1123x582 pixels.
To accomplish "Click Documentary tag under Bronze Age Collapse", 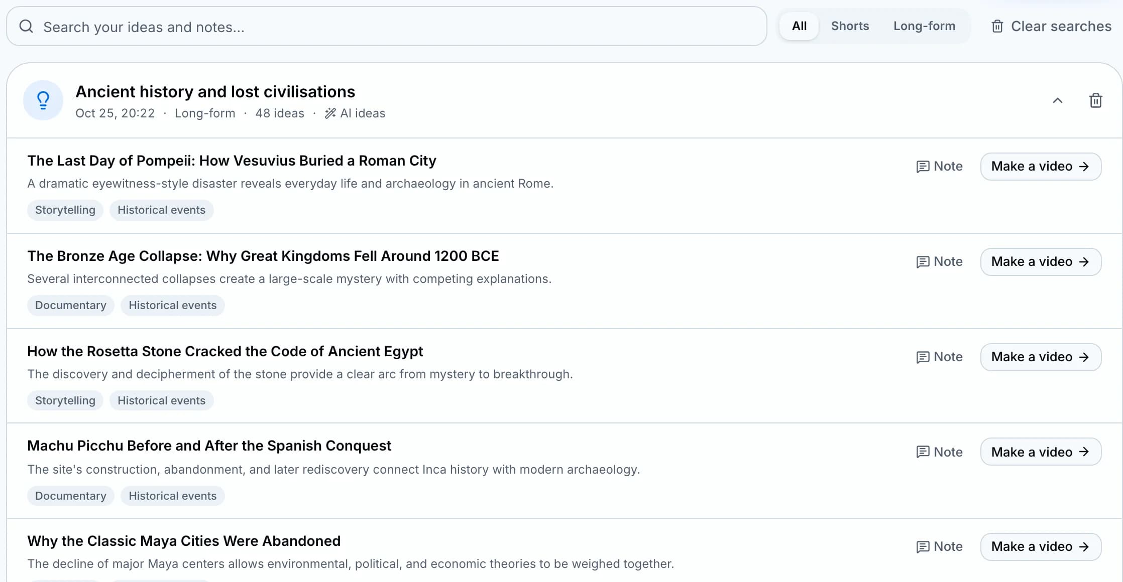I will (71, 305).
